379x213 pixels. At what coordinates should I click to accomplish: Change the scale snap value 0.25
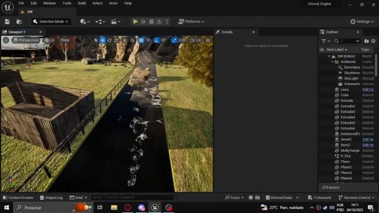point(182,40)
